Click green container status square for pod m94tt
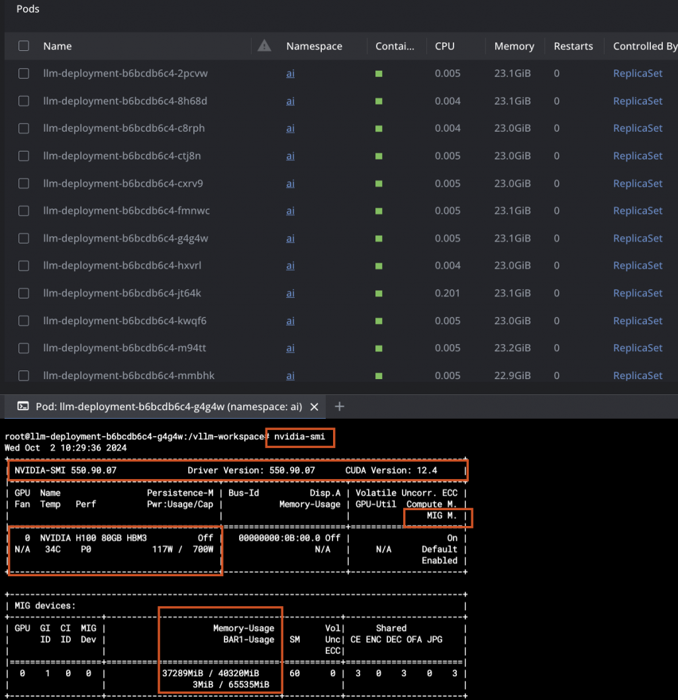 pos(379,348)
